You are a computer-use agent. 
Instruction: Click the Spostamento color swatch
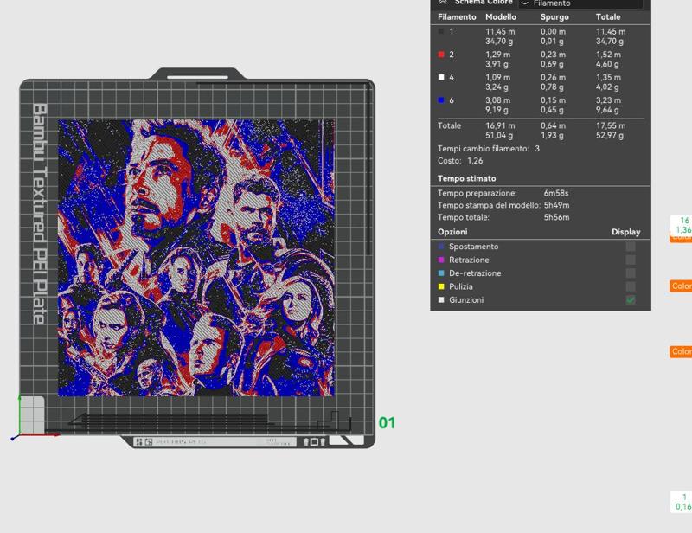pyautogui.click(x=441, y=247)
